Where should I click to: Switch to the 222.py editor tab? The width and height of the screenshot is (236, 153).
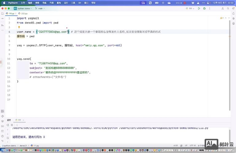tap(23, 13)
